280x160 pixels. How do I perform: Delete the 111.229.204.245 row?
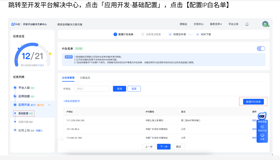click(254, 120)
